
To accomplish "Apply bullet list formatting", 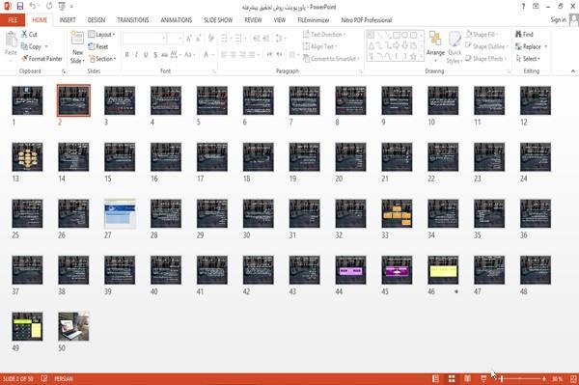I will (224, 39).
